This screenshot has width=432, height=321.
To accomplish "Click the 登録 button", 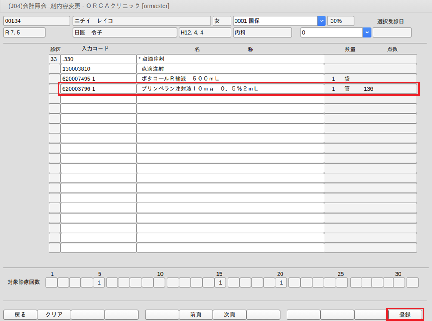I will 405,315.
